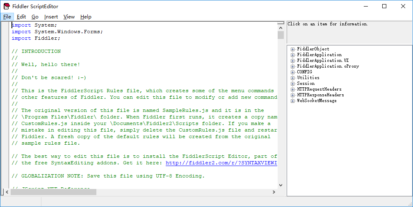Click the horizontal scroll left arrow

(x=7, y=192)
